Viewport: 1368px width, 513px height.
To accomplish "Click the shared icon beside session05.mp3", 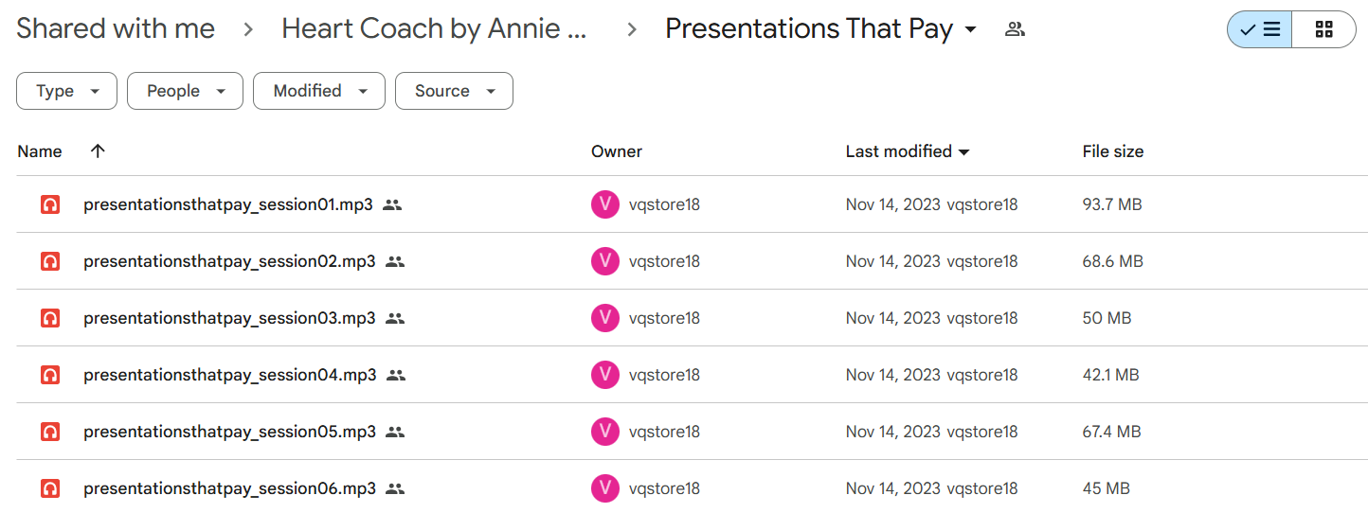I will 395,432.
